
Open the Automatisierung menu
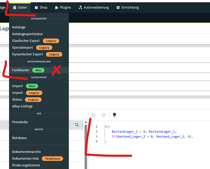[x=94, y=7]
